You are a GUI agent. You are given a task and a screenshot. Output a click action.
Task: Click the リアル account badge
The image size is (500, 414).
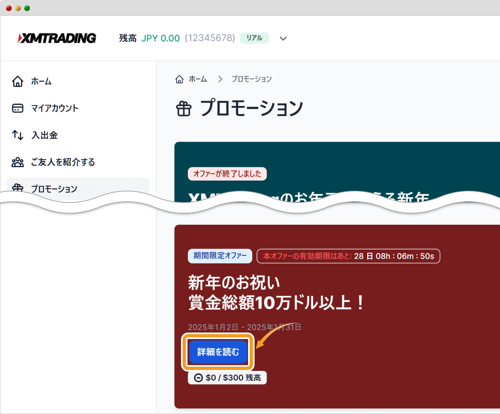[254, 38]
